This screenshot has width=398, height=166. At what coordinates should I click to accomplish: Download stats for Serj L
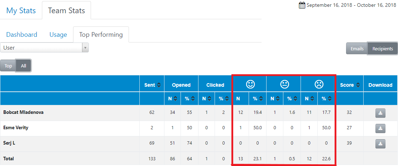tap(380, 144)
